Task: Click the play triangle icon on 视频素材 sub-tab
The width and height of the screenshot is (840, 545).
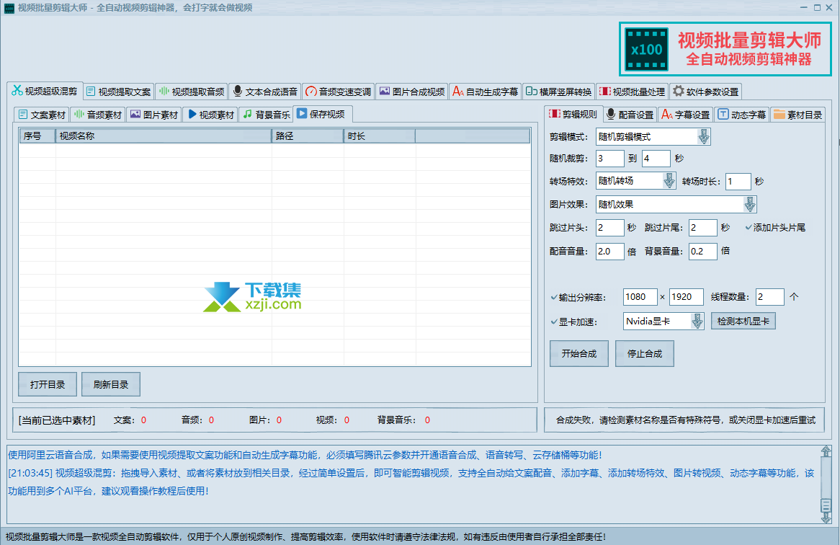Action: (192, 114)
